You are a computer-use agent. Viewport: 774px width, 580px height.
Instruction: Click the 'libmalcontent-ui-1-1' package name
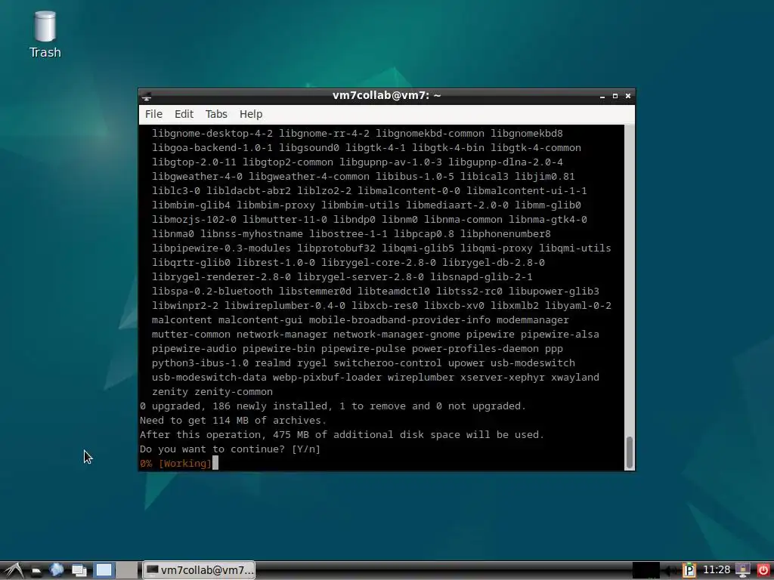tap(527, 191)
